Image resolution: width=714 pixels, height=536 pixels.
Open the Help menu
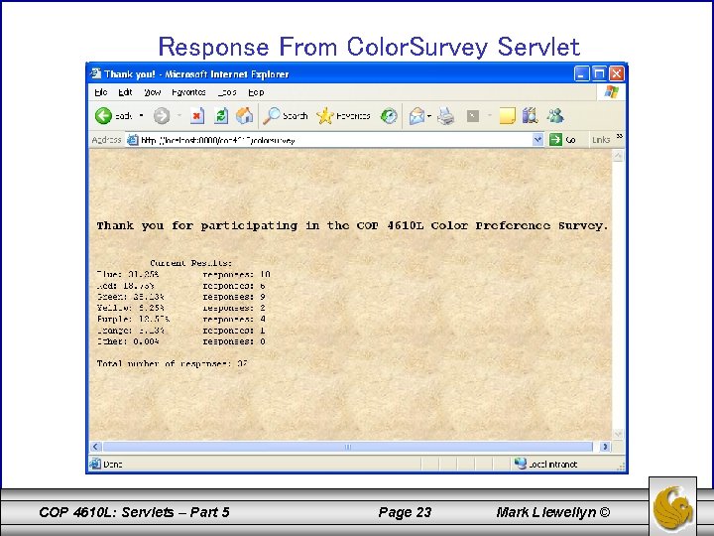(256, 92)
